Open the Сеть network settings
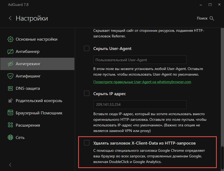 (10, 137)
